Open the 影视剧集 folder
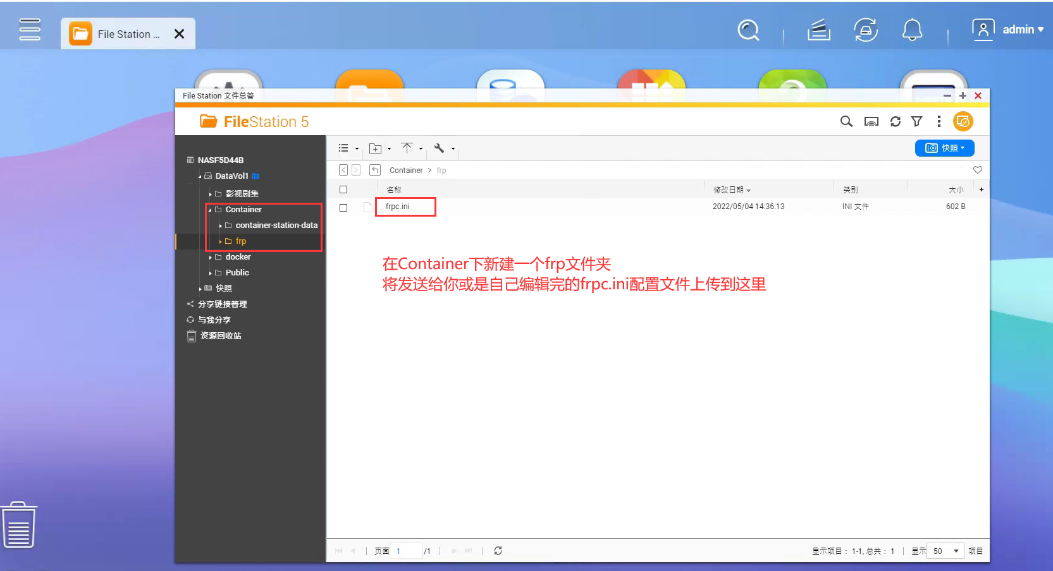This screenshot has width=1053, height=571. (242, 194)
